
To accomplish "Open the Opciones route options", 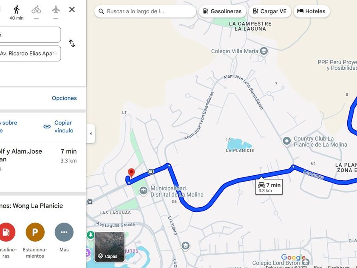I will coord(64,98).
